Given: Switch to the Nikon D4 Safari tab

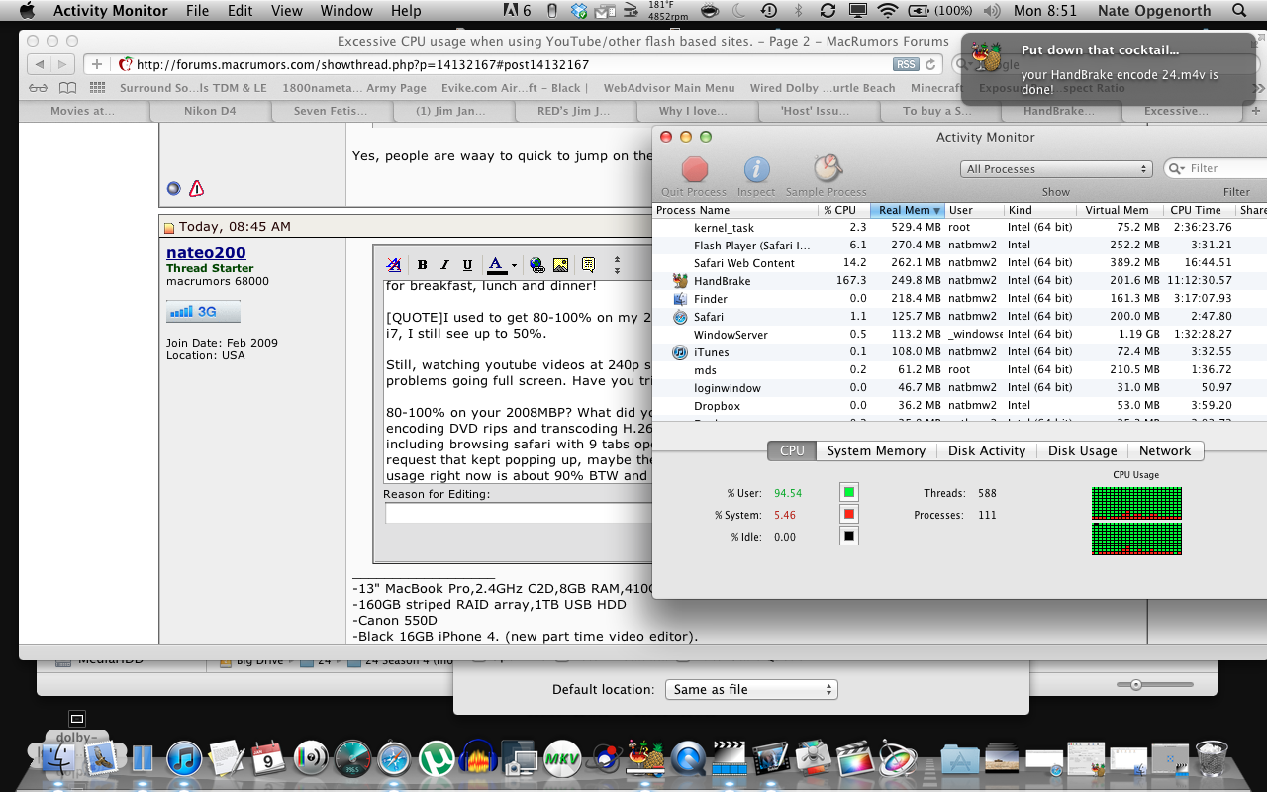Looking at the screenshot, I should point(210,111).
